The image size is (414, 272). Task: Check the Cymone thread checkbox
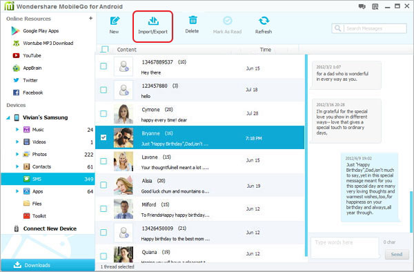pos(103,113)
